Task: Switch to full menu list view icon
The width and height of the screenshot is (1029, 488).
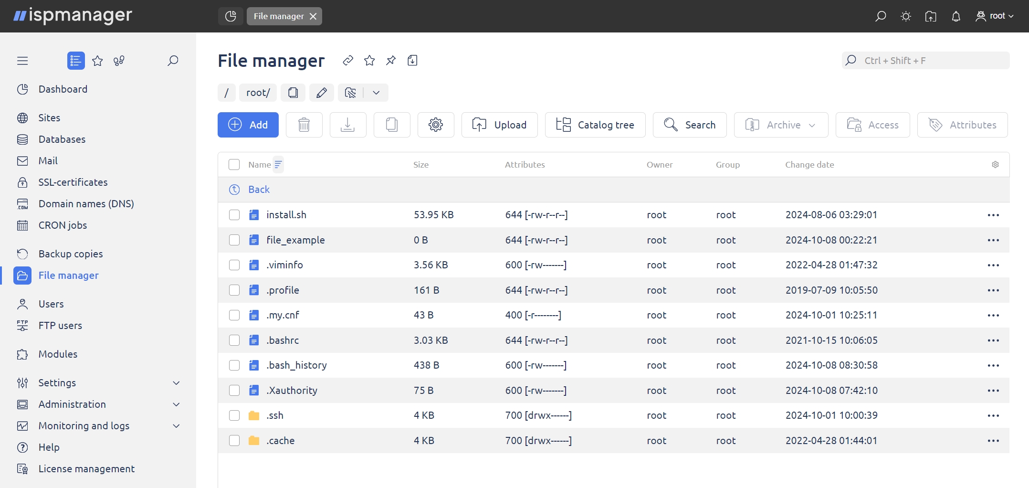Action: click(76, 61)
